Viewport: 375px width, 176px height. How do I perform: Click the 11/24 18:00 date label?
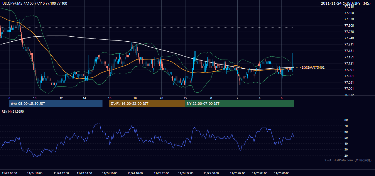pyautogui.click(x=135, y=173)
